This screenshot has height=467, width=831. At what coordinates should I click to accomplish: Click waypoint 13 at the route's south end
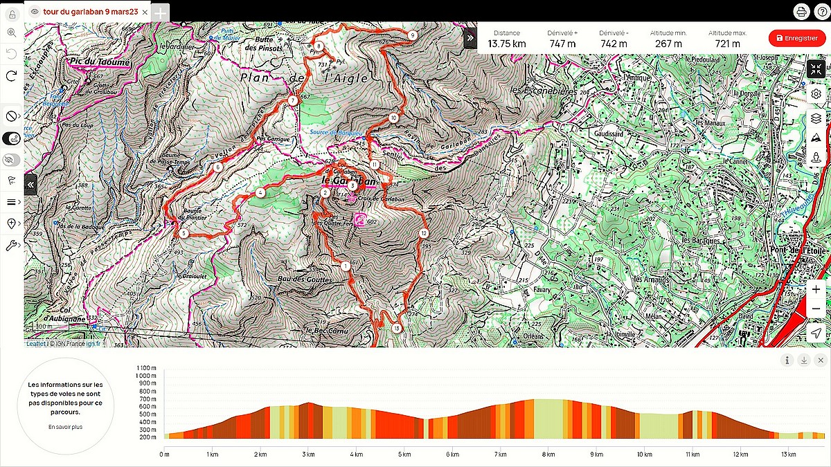(x=397, y=328)
